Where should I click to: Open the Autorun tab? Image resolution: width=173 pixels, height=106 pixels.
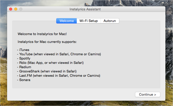coord(110,21)
